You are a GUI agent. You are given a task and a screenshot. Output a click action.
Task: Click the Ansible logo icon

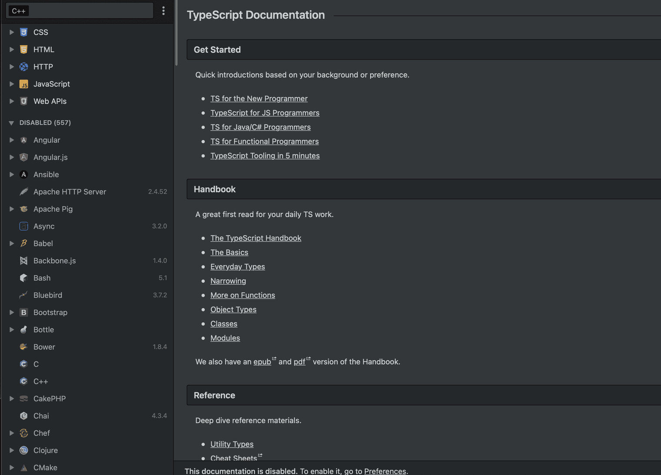tap(24, 175)
